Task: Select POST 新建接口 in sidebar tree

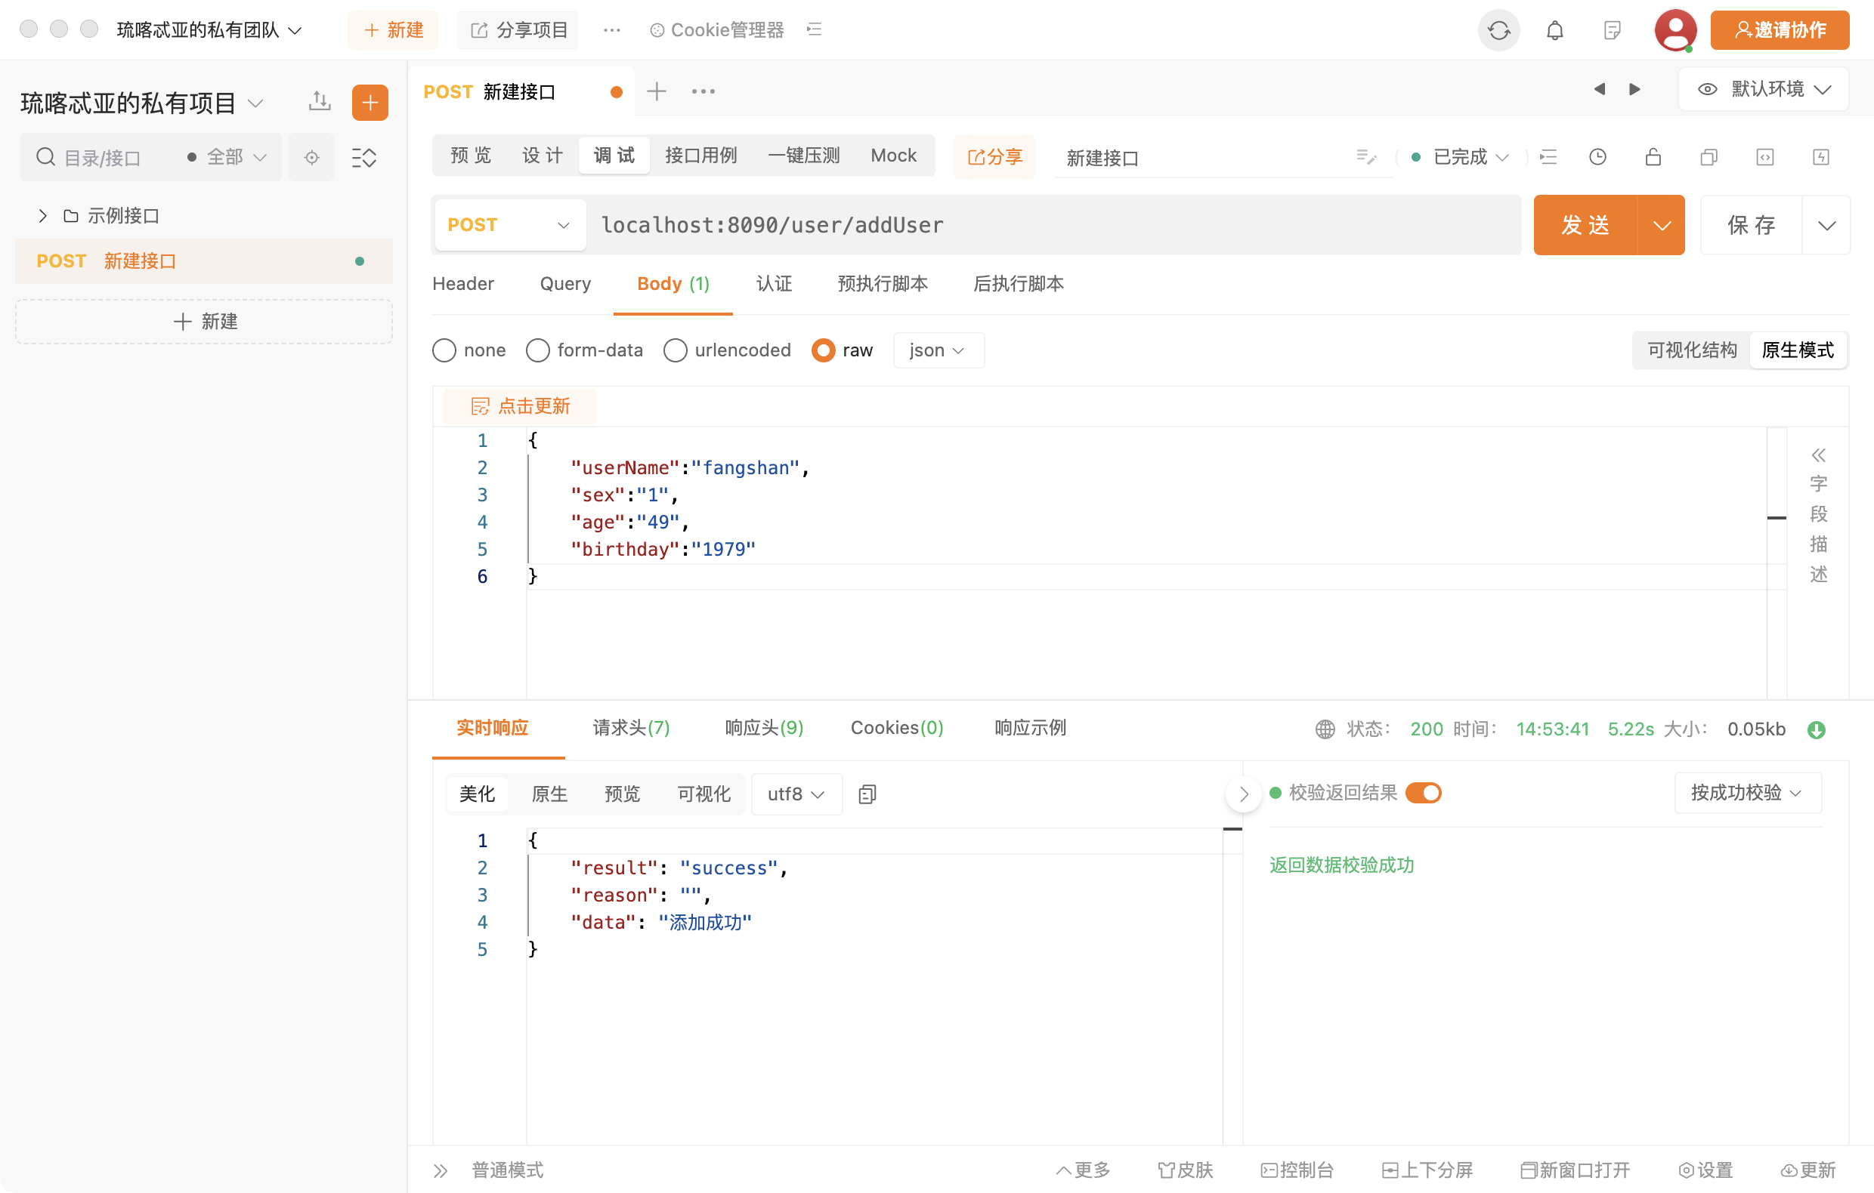Action: tap(204, 261)
